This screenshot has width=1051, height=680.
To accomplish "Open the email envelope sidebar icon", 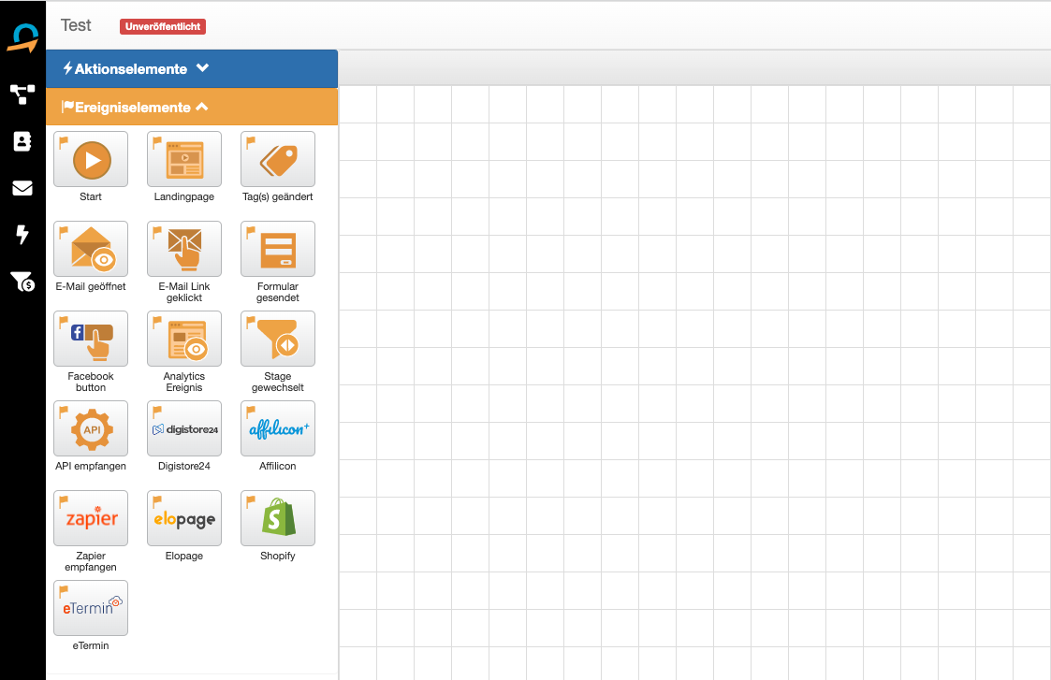I will tap(22, 188).
